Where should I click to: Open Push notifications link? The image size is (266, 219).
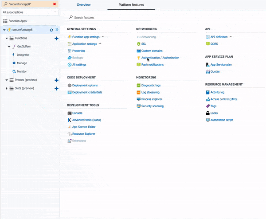pyautogui.click(x=153, y=65)
